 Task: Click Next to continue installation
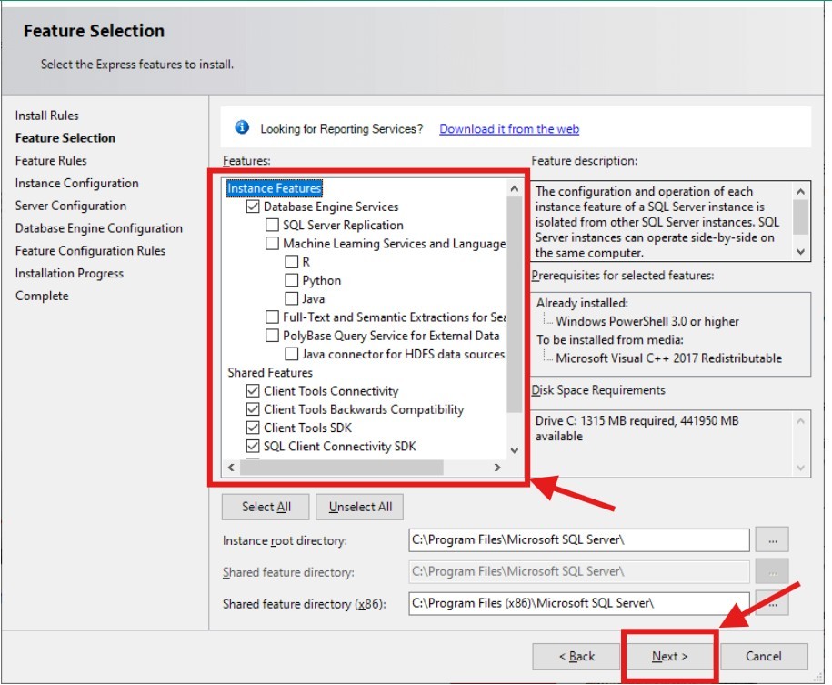click(668, 655)
